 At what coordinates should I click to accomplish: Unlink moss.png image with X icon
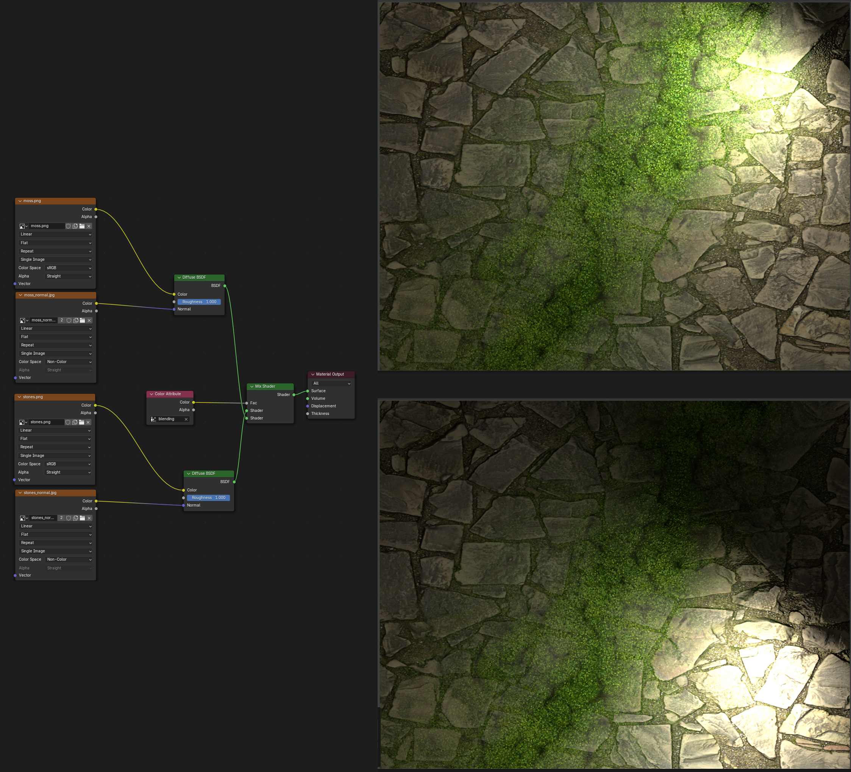tap(89, 226)
